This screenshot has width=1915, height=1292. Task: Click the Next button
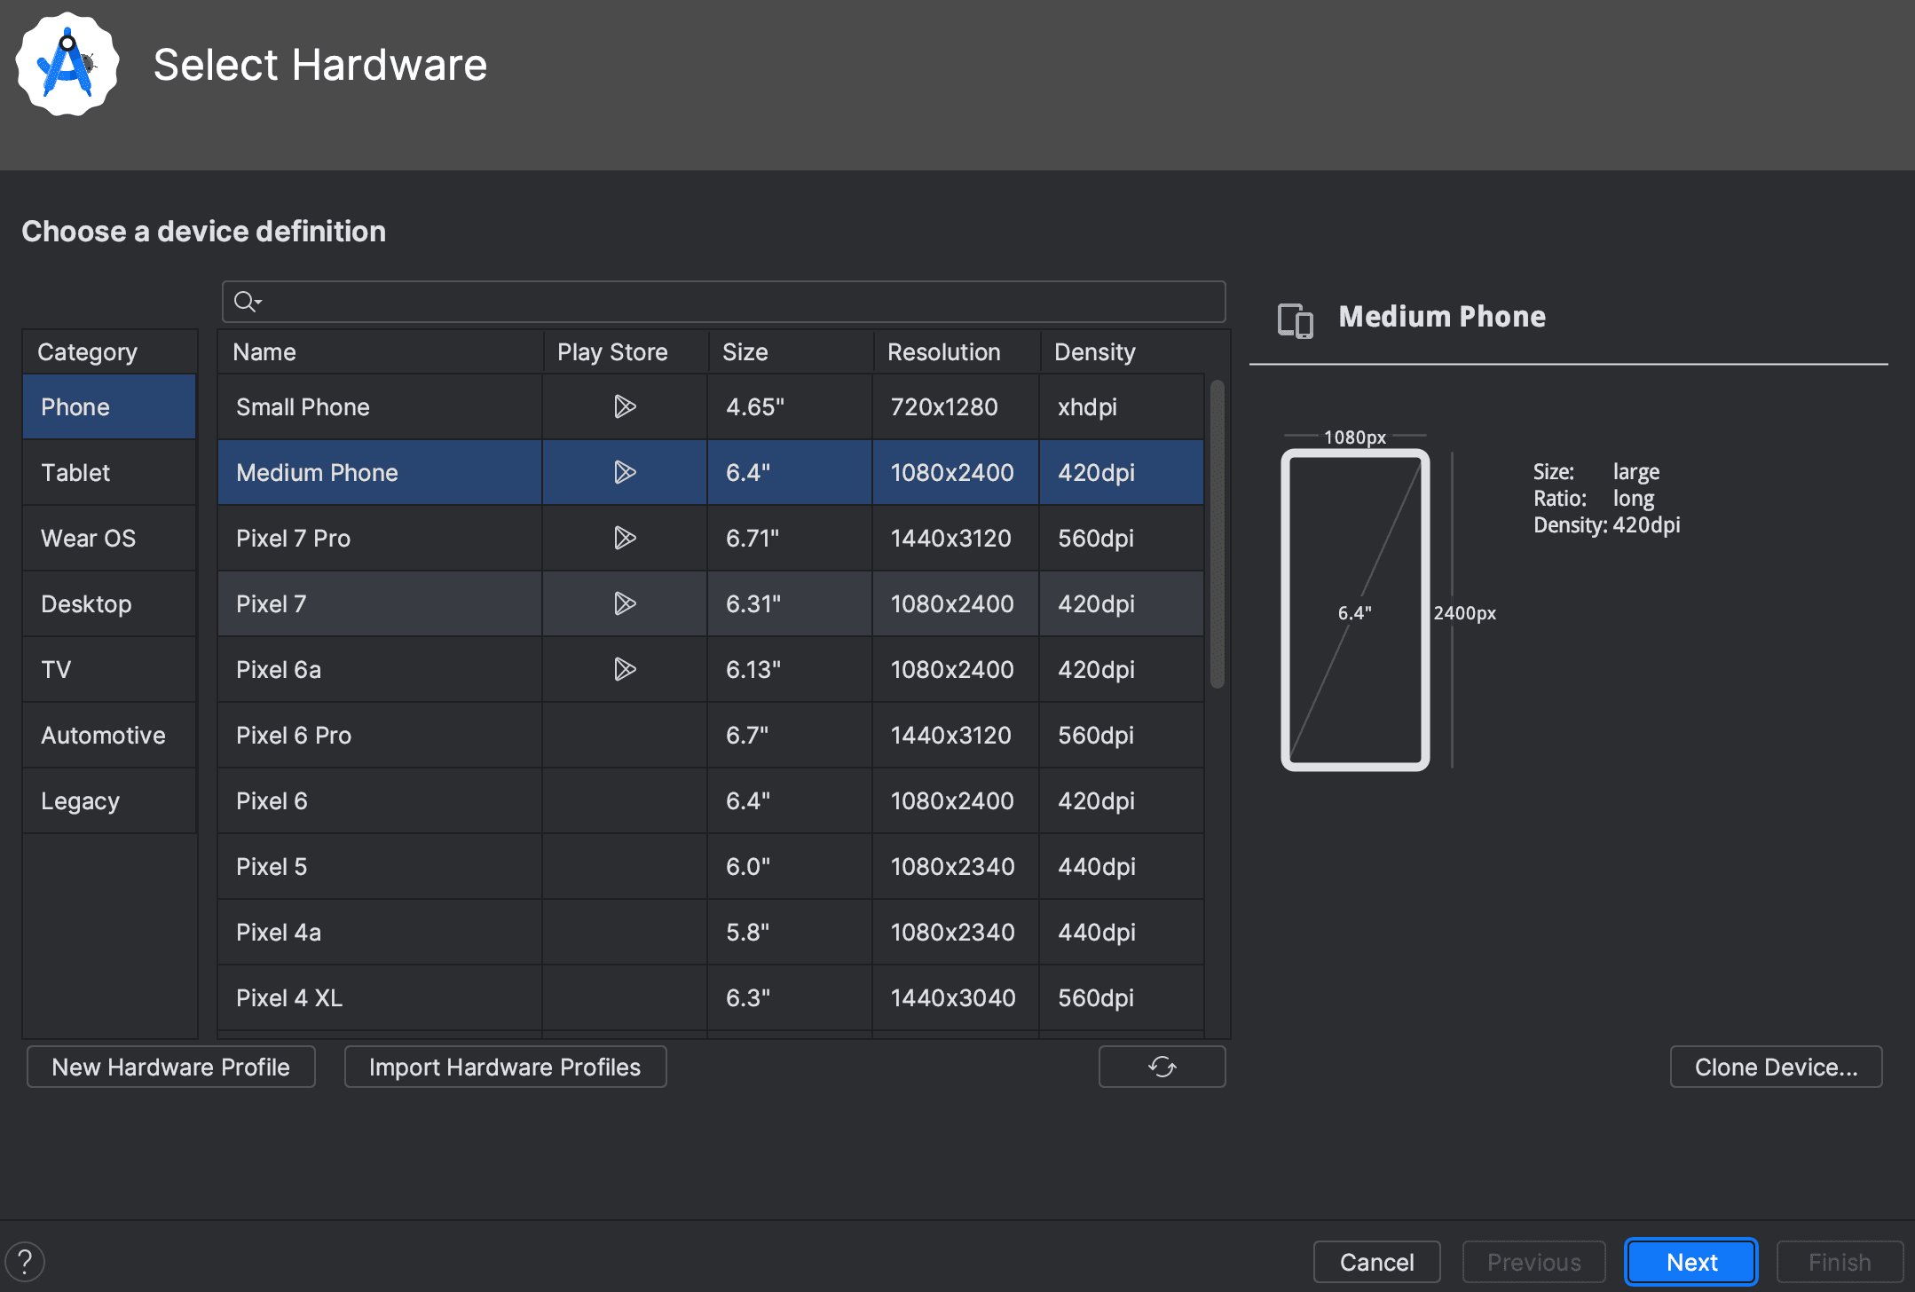point(1691,1262)
